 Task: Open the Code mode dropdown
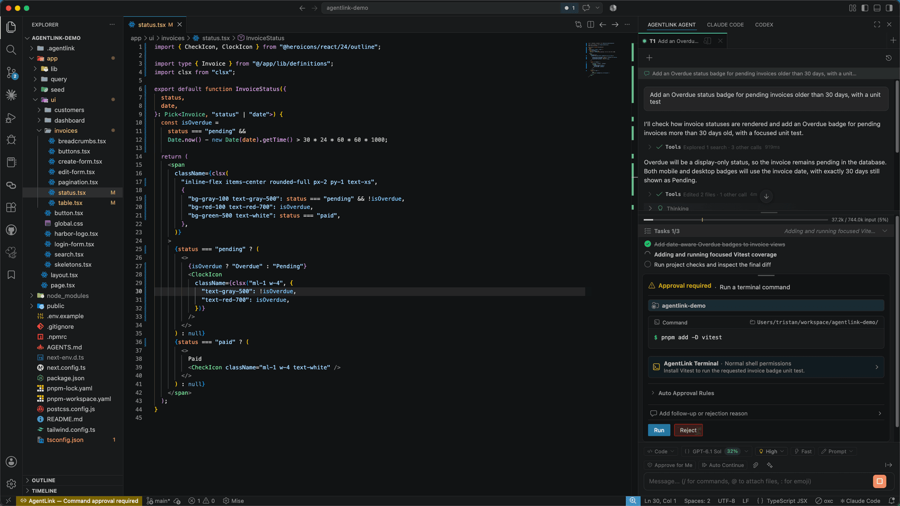661,451
